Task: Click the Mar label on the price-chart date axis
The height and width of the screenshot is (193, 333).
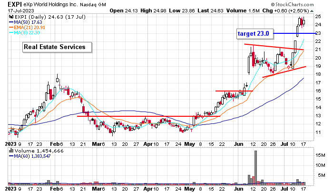Action: click(97, 144)
